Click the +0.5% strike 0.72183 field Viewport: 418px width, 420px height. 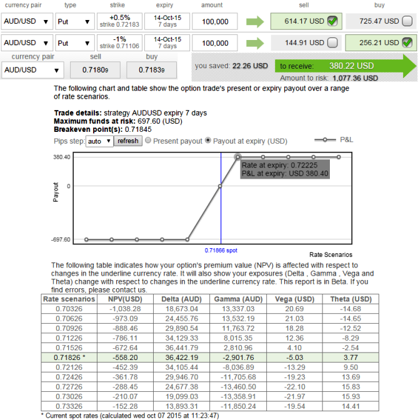pyautogui.click(x=119, y=21)
